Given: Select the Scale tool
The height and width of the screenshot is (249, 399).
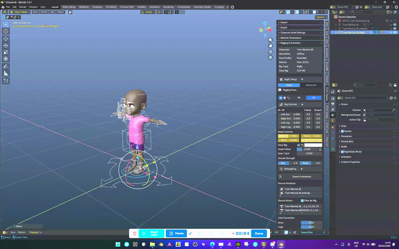Looking at the screenshot, I should pyautogui.click(x=6, y=52).
